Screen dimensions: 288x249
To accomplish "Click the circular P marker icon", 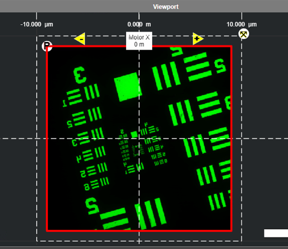I will tap(47, 46).
